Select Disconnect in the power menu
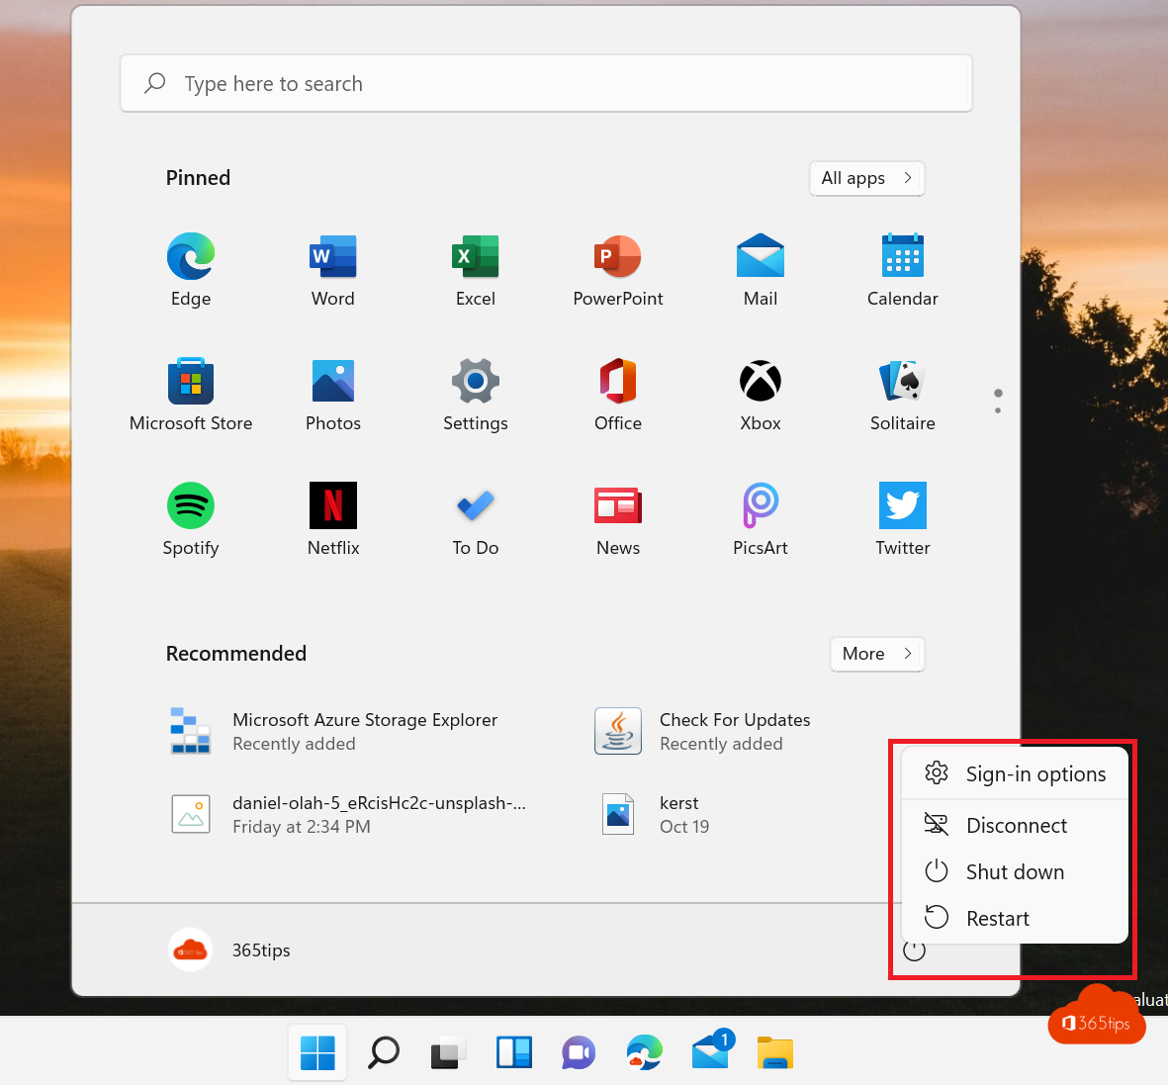Image resolution: width=1168 pixels, height=1085 pixels. [x=1015, y=825]
